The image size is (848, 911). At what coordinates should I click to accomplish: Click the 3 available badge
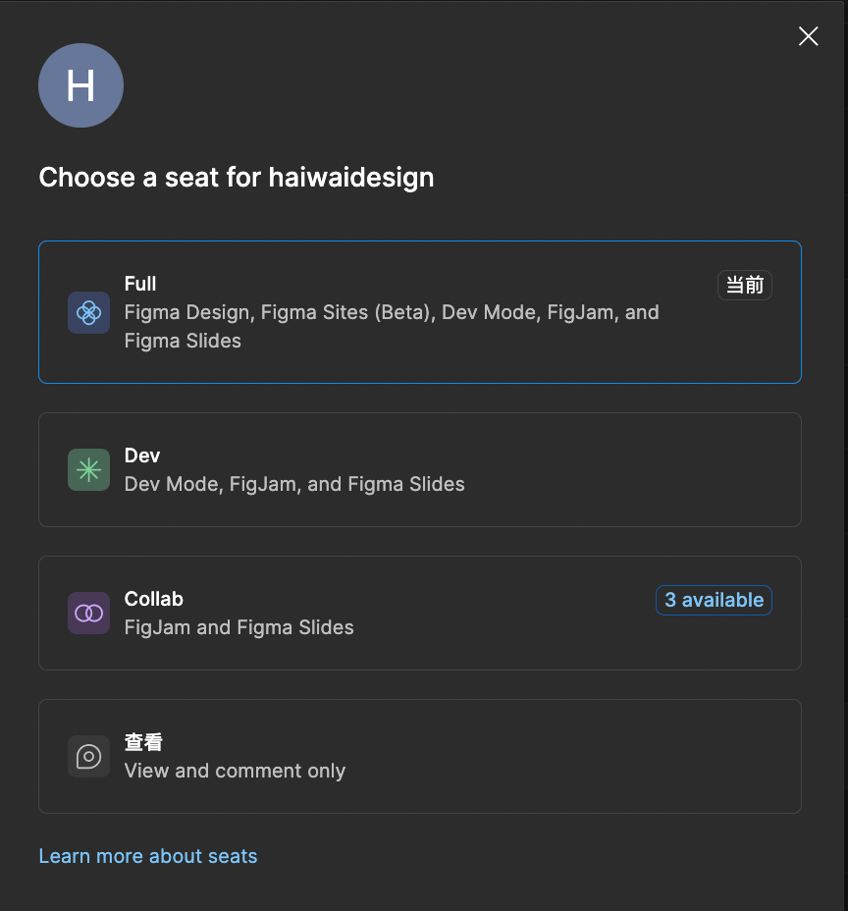[714, 600]
